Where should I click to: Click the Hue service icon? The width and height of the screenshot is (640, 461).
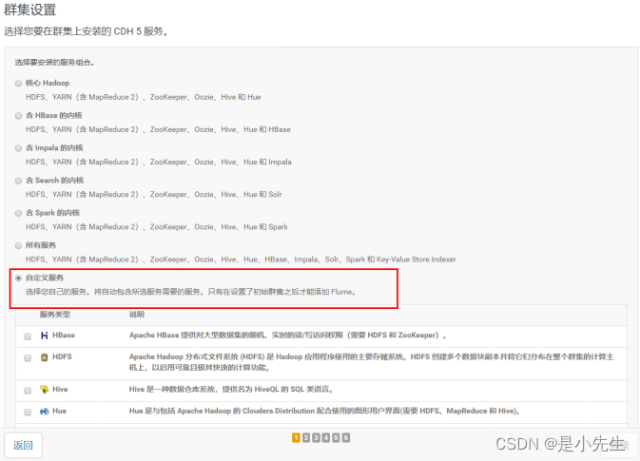[x=44, y=412]
